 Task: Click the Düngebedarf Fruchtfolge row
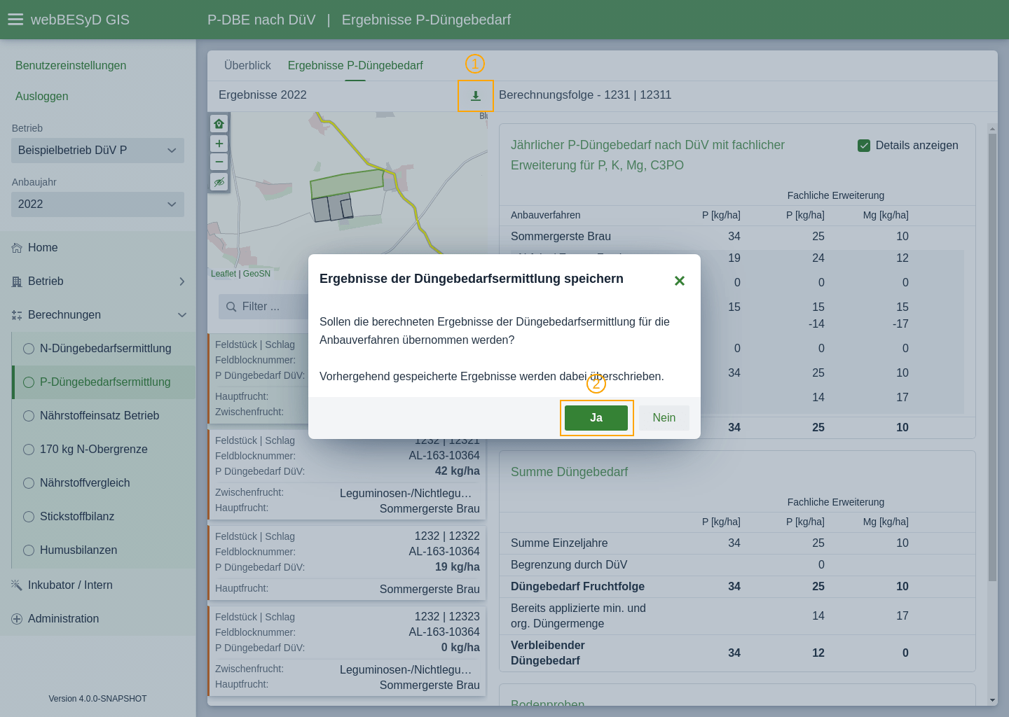tap(737, 587)
